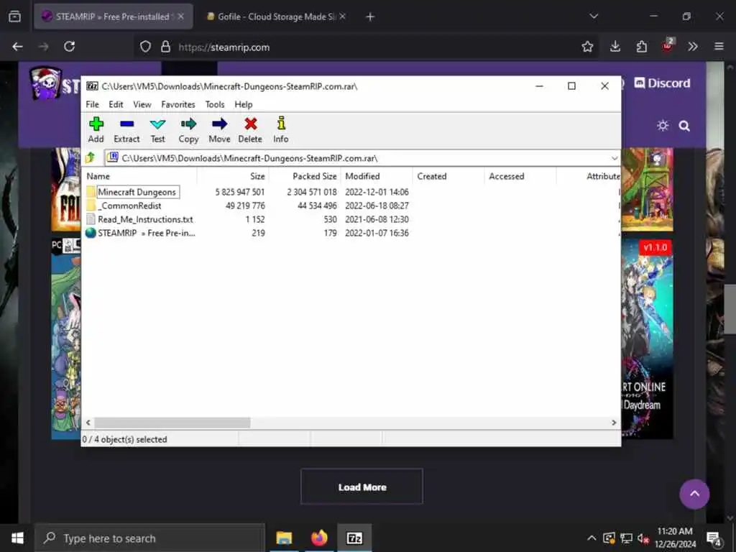Viewport: 736px width, 552px height.
Task: Click the Extract toolbar icon
Action: (x=126, y=130)
